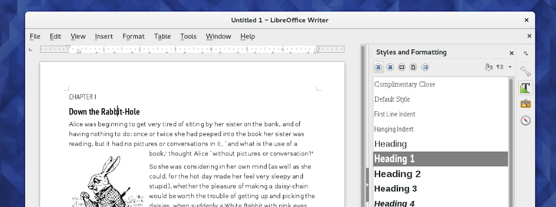Image resolution: width=556 pixels, height=207 pixels.
Task: Click the CHAPTER I text line
Action: point(83,97)
